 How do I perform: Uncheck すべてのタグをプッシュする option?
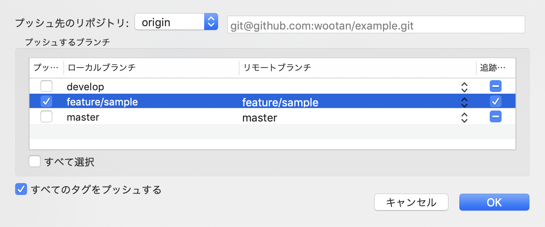coord(21,189)
